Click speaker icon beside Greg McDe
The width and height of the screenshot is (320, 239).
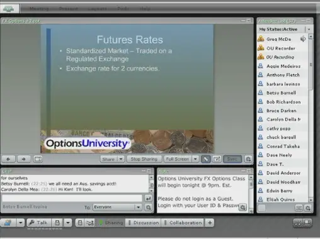(303, 39)
